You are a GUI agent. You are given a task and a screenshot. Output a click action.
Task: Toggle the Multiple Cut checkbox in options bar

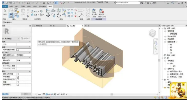coord(4,22)
